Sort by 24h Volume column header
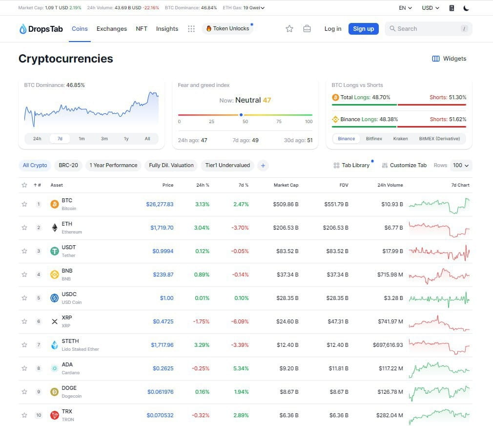Viewport: 493px width, 426px height. (x=390, y=185)
